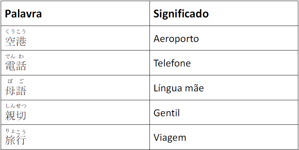Click the meaning 'Telefone'
The height and width of the screenshot is (150, 299).
click(x=172, y=63)
